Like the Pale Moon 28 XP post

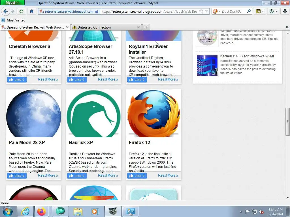[17, 176]
